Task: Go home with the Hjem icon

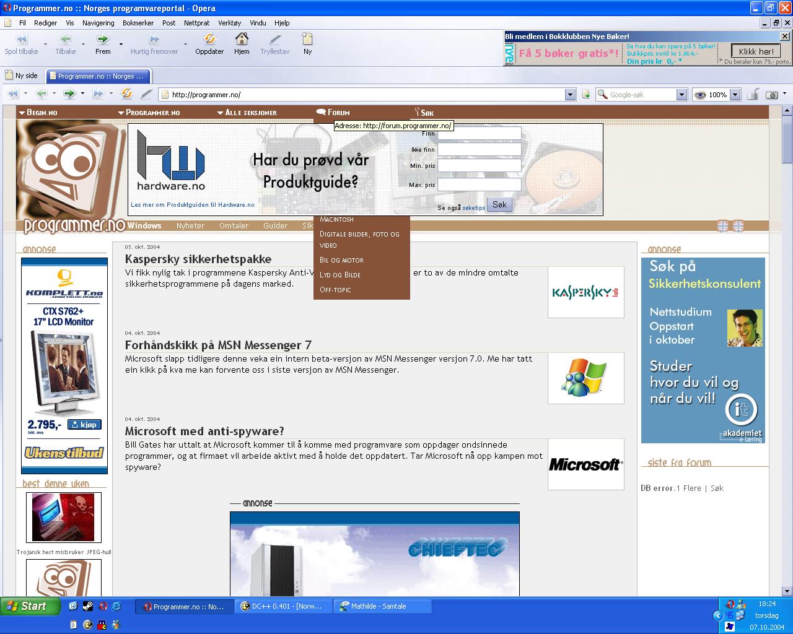Action: (x=242, y=39)
